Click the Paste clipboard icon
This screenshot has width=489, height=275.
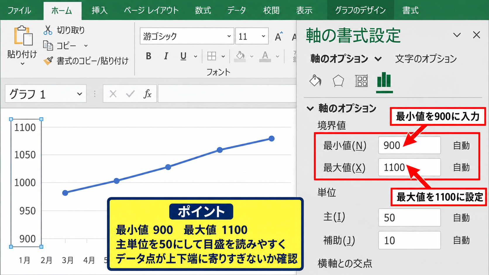point(23,36)
